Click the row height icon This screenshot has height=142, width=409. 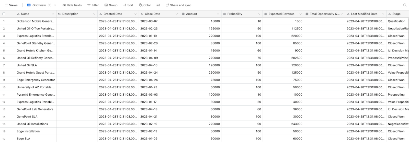[158, 5]
